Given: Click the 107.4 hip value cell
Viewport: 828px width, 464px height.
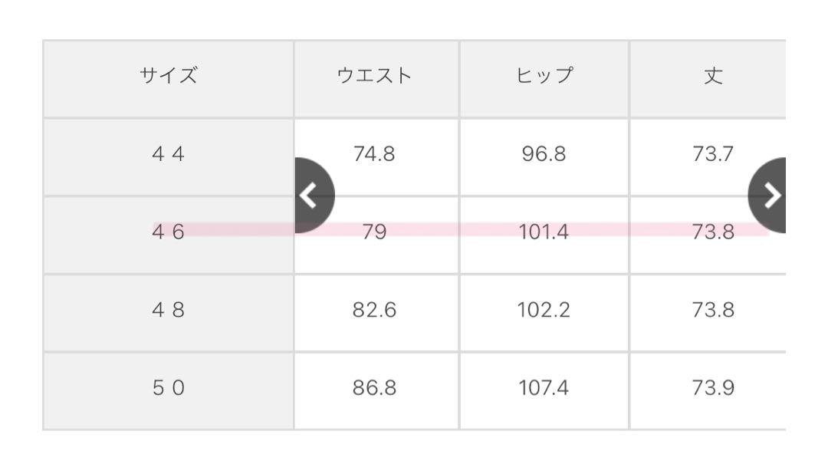Looking at the screenshot, I should pyautogui.click(x=544, y=391).
